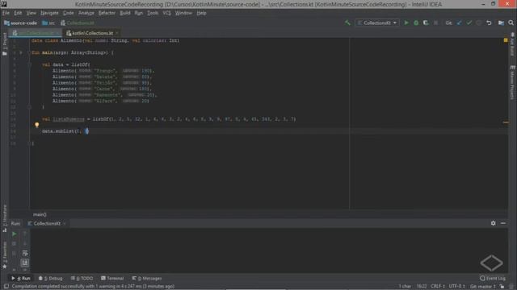Toggle the Structure tool window sidebar button

[x=5, y=218]
